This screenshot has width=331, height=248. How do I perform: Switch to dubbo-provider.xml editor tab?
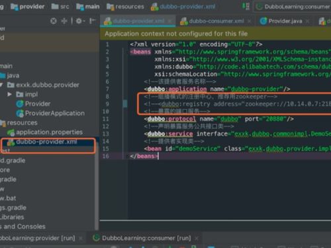[138, 21]
